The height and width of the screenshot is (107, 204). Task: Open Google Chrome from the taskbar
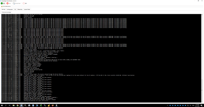coord(17,106)
